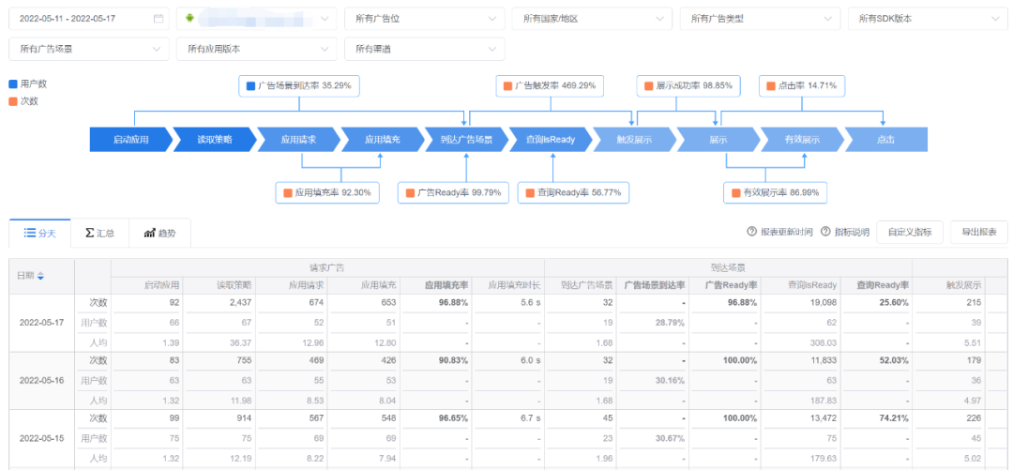Screen dimensions: 1013x470
Task: Click the Android app icon in selector
Action: click(x=191, y=18)
